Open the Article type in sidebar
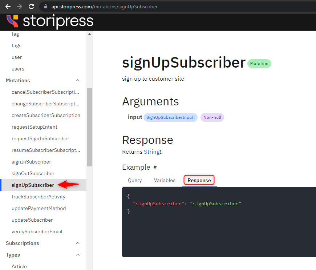This screenshot has width=316, height=270. 19,267
